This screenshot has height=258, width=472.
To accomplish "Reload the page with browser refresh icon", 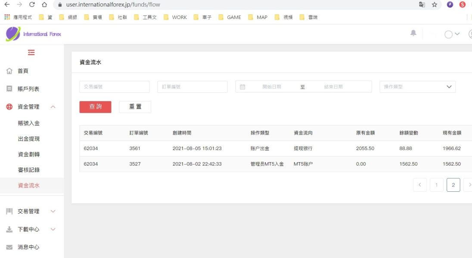I will [x=32, y=5].
